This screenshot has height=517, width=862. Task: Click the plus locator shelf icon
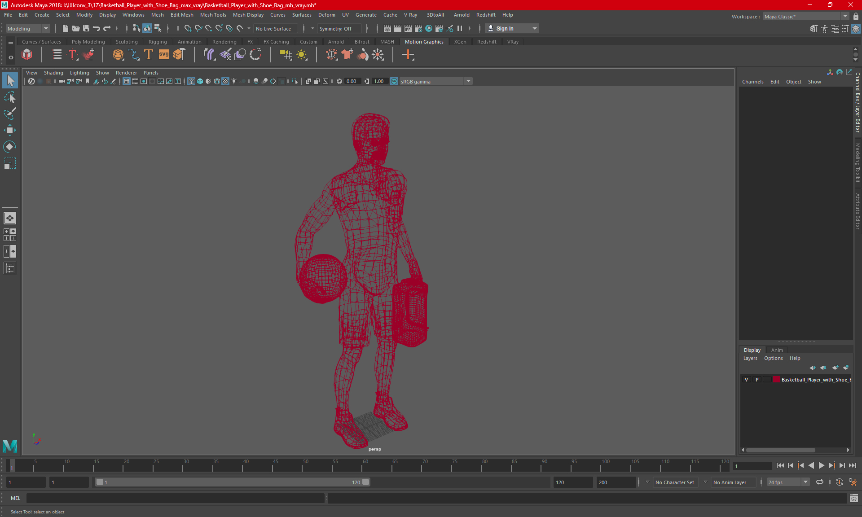(x=408, y=55)
